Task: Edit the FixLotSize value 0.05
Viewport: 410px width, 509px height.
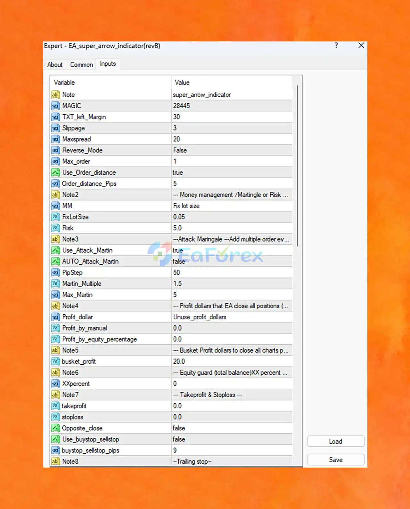Action: coord(232,217)
